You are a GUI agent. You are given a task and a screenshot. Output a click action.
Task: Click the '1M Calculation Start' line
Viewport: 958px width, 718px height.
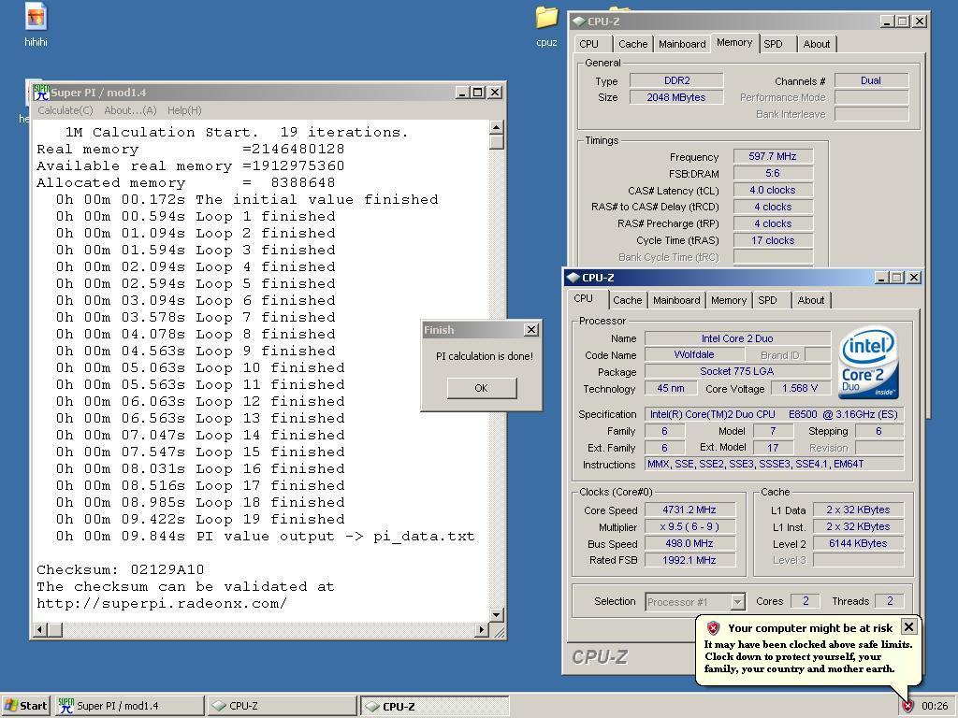(x=237, y=132)
